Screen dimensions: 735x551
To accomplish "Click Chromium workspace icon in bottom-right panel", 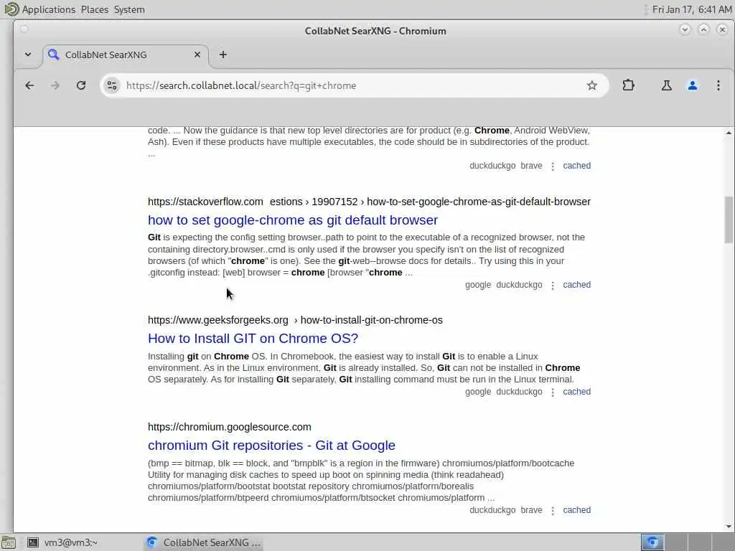I will (x=652, y=542).
